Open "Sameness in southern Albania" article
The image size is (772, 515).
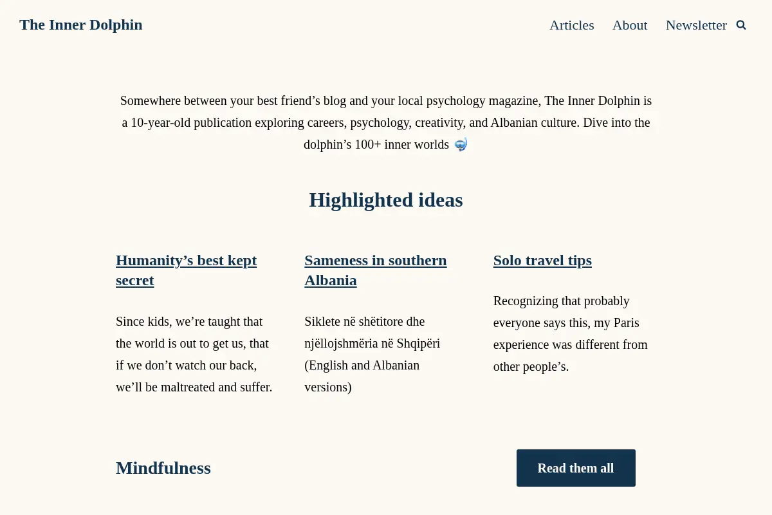coord(376,270)
